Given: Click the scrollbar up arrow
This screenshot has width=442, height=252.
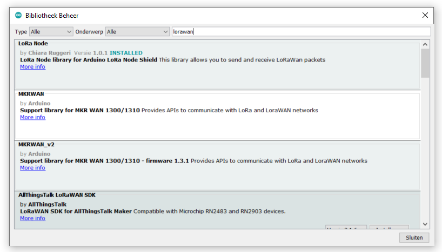Looking at the screenshot, I should (x=425, y=44).
